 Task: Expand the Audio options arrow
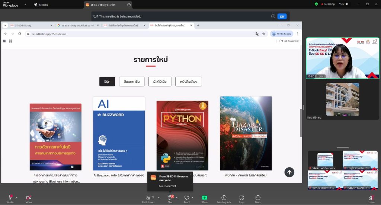click(16, 198)
